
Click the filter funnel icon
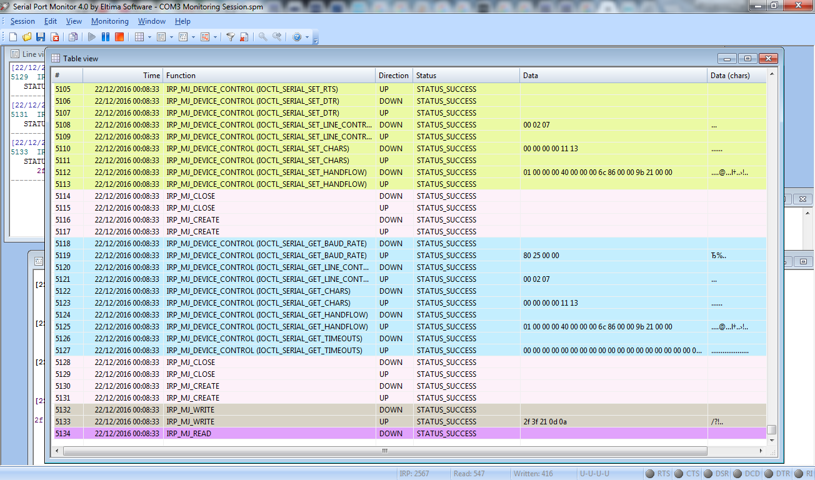[x=230, y=37]
